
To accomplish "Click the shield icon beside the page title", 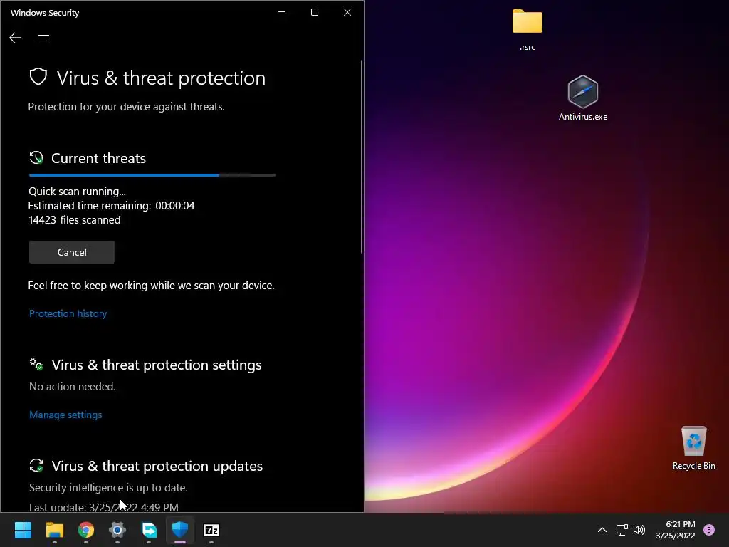I will [38, 77].
